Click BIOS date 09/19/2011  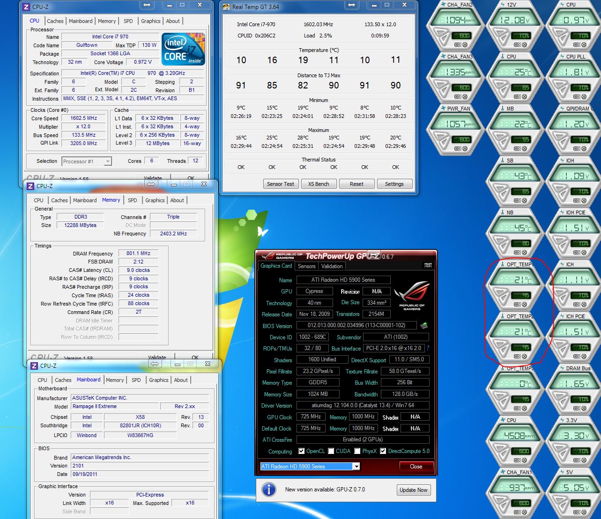point(140,474)
